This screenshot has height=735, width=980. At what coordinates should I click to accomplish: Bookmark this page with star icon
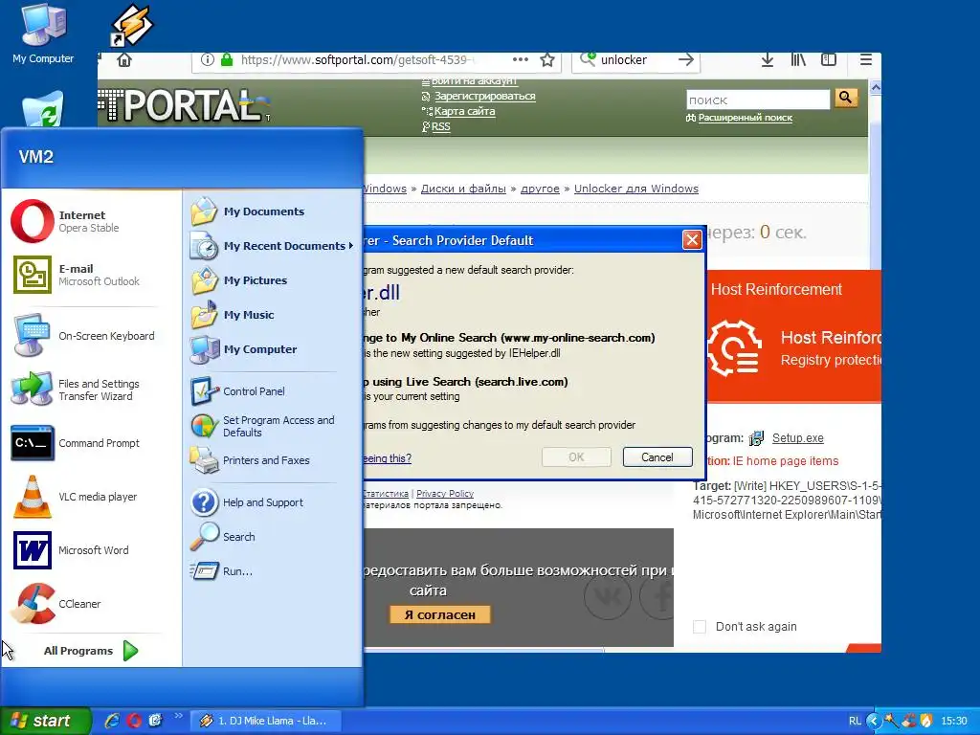(x=547, y=60)
